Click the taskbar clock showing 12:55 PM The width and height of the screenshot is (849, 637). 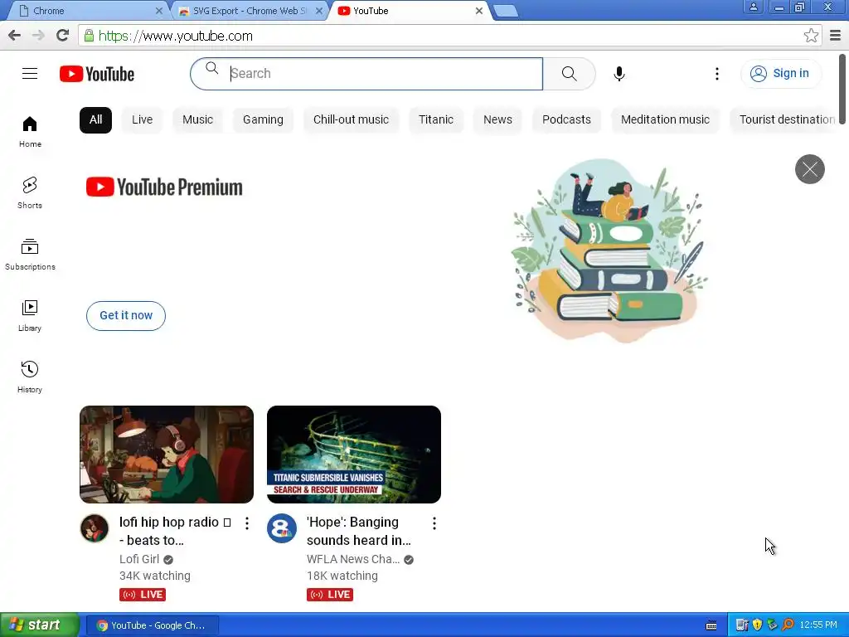[x=818, y=625]
